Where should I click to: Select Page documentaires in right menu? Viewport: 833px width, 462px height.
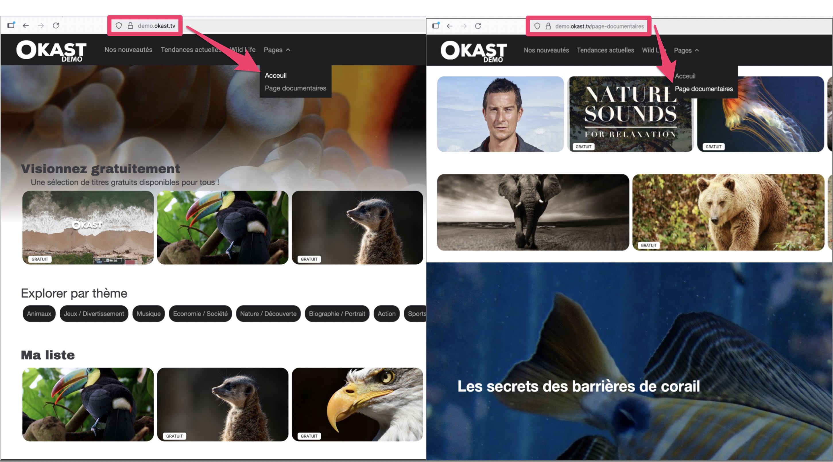point(704,89)
